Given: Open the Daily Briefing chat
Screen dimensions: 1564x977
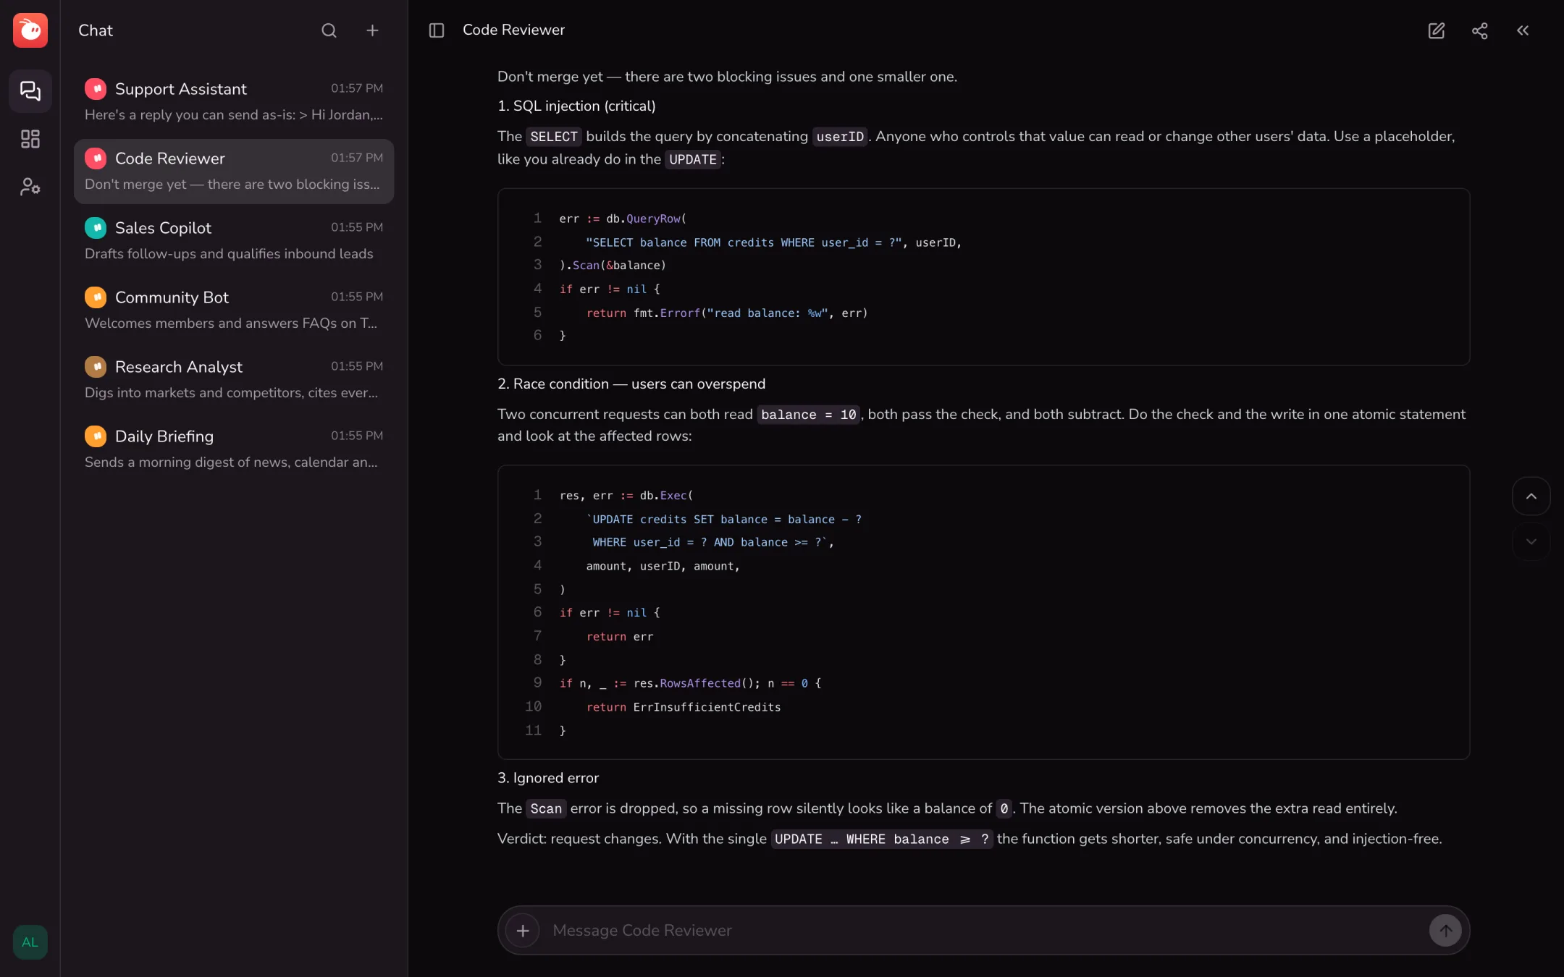Looking at the screenshot, I should (x=234, y=449).
